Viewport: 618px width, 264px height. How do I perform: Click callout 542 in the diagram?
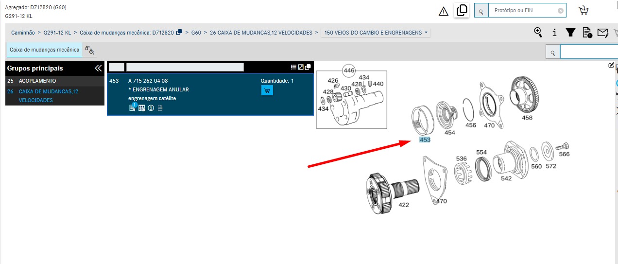click(x=506, y=178)
